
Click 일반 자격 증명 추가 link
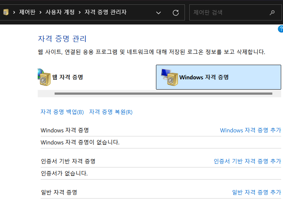[x=257, y=192]
